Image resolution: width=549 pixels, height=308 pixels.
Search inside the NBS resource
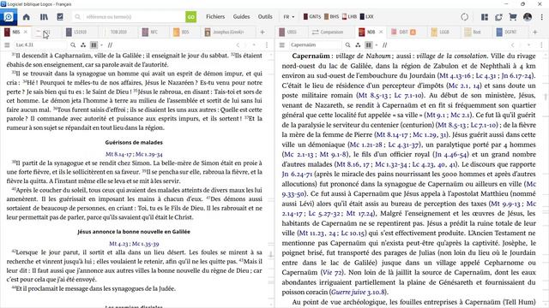point(73,45)
